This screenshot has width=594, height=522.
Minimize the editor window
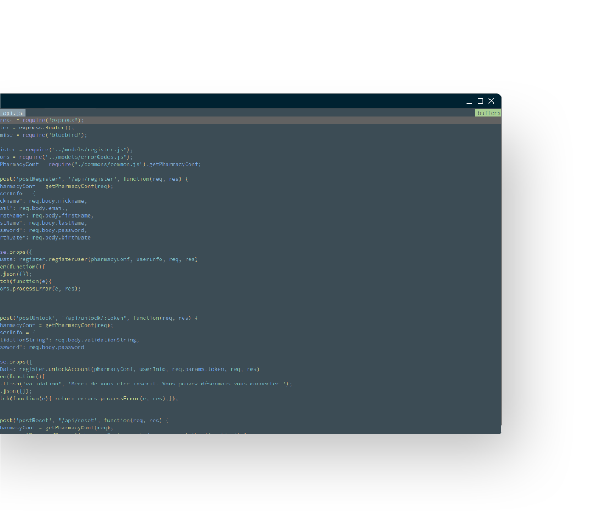[x=469, y=101]
